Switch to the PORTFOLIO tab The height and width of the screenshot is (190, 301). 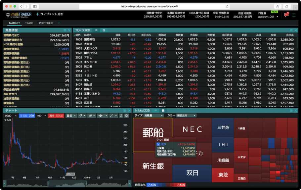point(46,23)
